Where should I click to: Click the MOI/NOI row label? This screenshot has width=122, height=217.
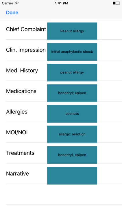[17, 133]
